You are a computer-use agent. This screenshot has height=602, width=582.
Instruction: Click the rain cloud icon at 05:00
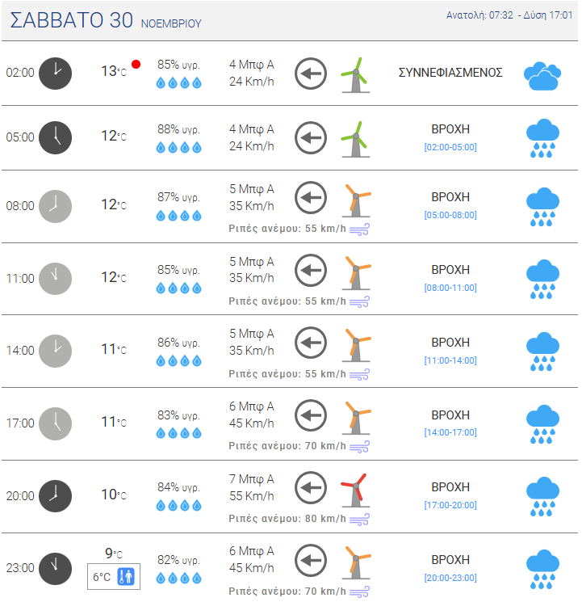tap(543, 138)
